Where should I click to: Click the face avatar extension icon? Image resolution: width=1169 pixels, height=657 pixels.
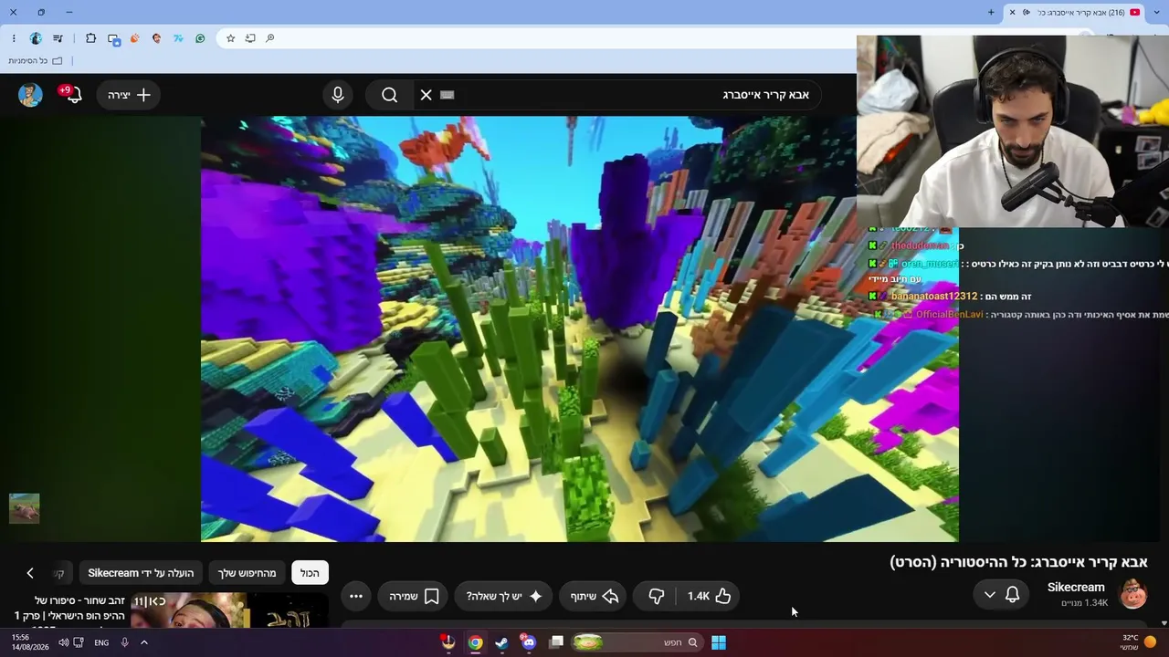pos(156,38)
